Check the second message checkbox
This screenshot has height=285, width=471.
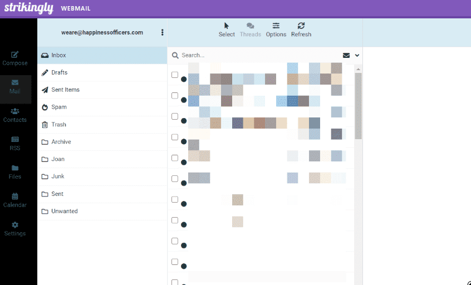(x=175, y=96)
